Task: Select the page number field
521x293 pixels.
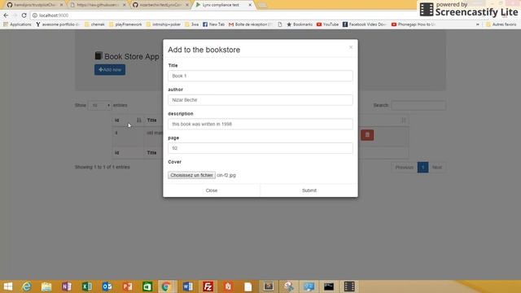Action: click(260, 148)
